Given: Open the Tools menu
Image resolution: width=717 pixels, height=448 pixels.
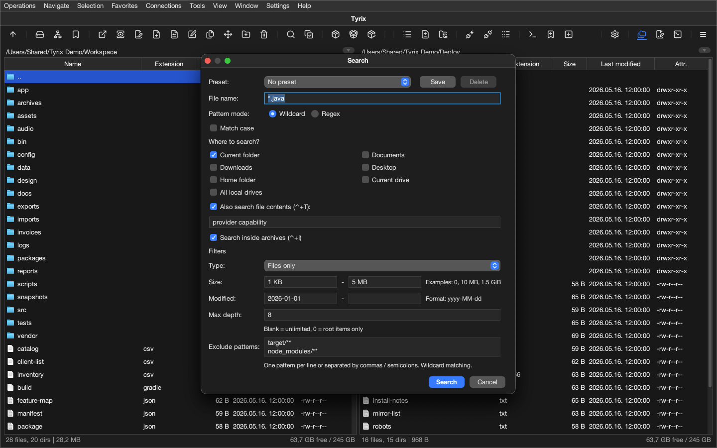Looking at the screenshot, I should 197,6.
